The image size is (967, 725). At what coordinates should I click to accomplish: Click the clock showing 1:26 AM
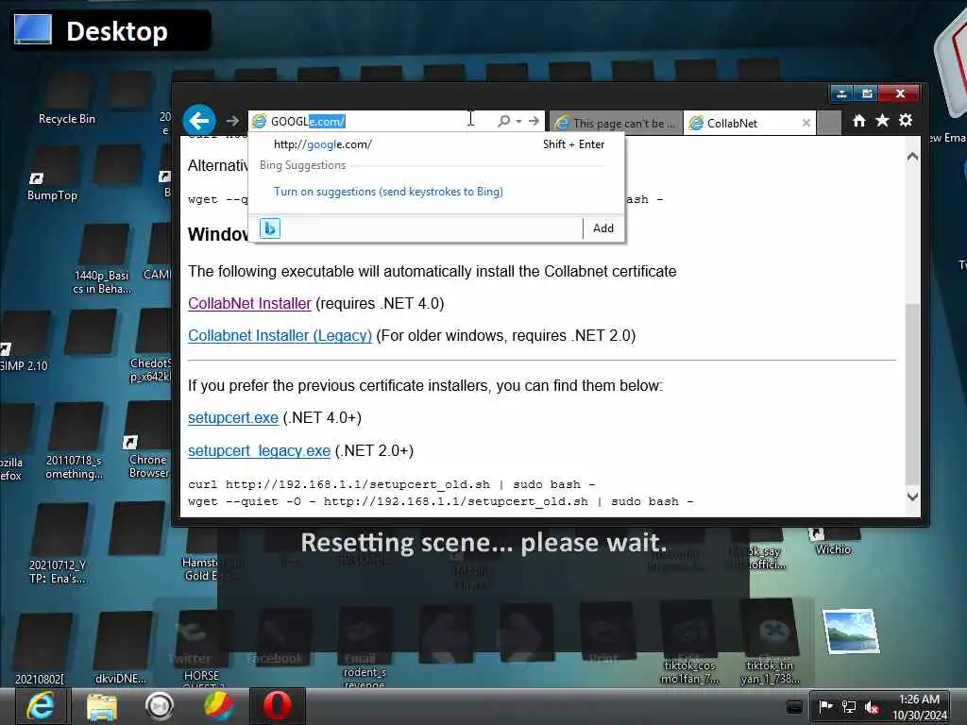(920, 707)
